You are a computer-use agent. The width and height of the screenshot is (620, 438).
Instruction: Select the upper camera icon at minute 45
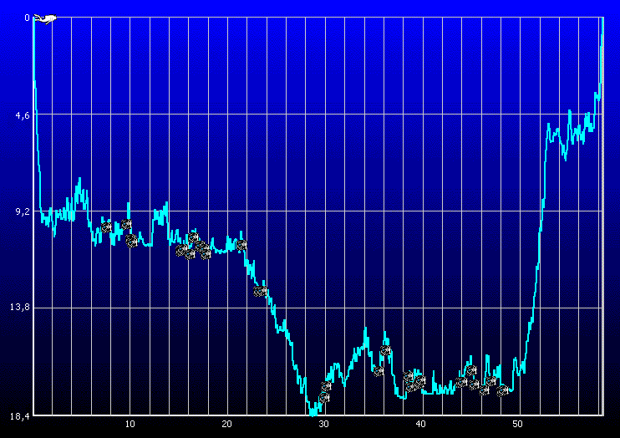tap(471, 370)
